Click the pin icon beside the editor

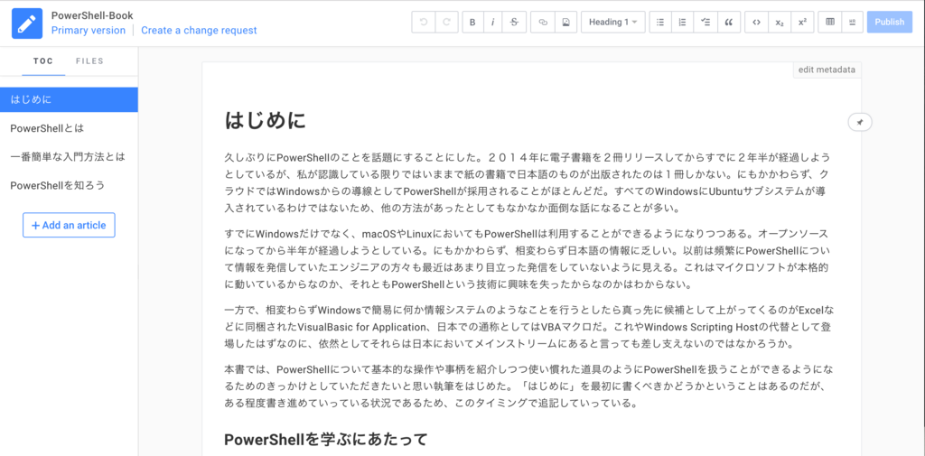pyautogui.click(x=860, y=122)
